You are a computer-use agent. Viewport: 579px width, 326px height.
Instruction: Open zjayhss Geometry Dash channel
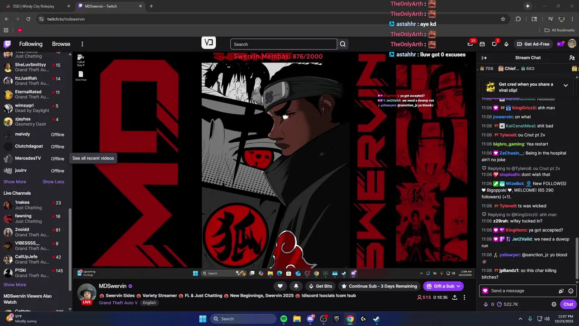point(35,121)
